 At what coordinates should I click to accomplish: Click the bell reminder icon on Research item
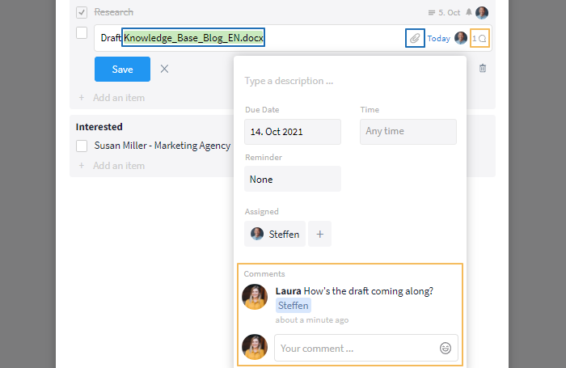click(469, 12)
